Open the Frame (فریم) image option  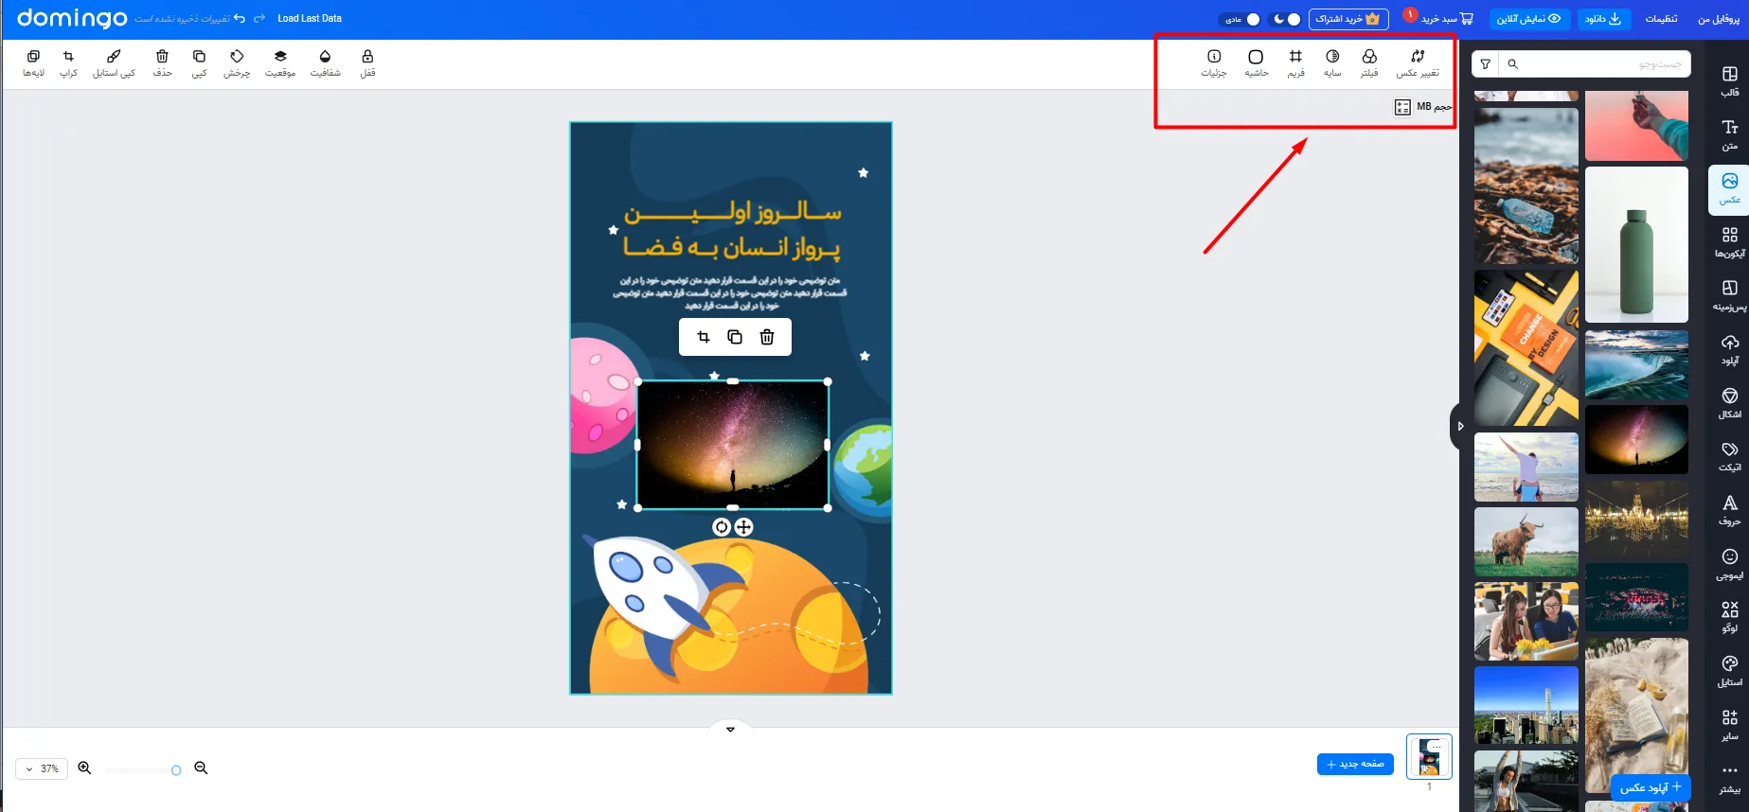coord(1295,63)
